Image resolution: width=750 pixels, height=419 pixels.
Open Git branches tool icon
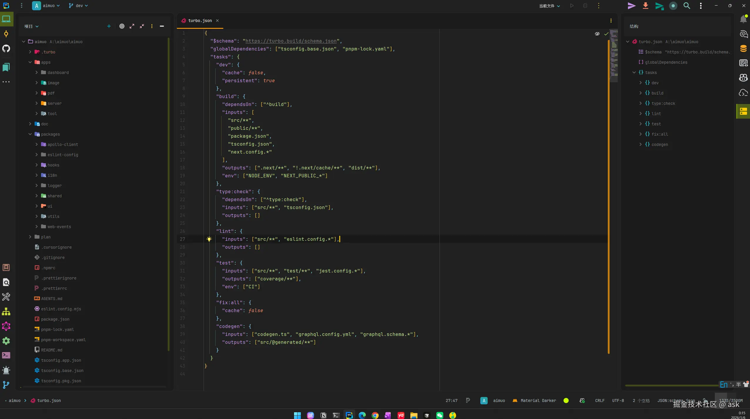point(6,385)
